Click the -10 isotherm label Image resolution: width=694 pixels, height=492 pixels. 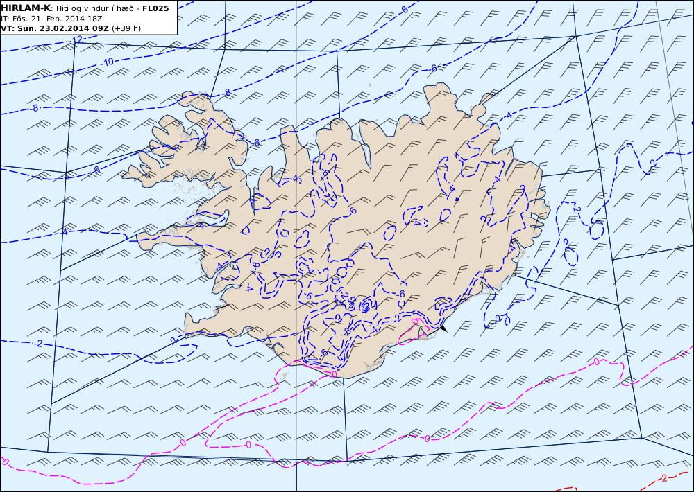point(108,62)
